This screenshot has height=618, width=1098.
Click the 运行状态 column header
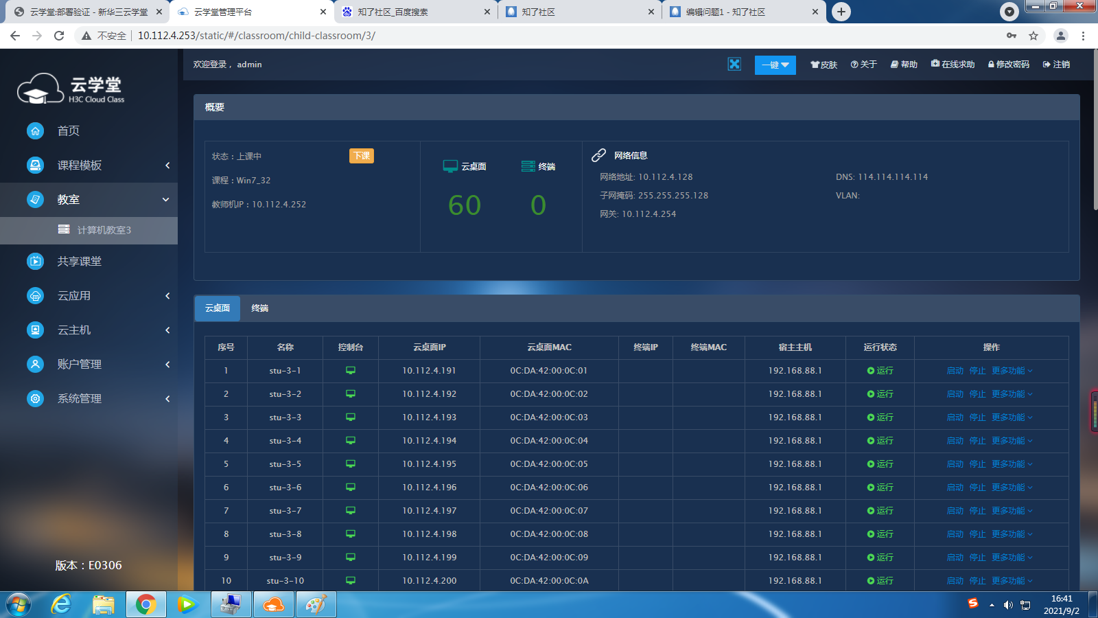pos(880,347)
